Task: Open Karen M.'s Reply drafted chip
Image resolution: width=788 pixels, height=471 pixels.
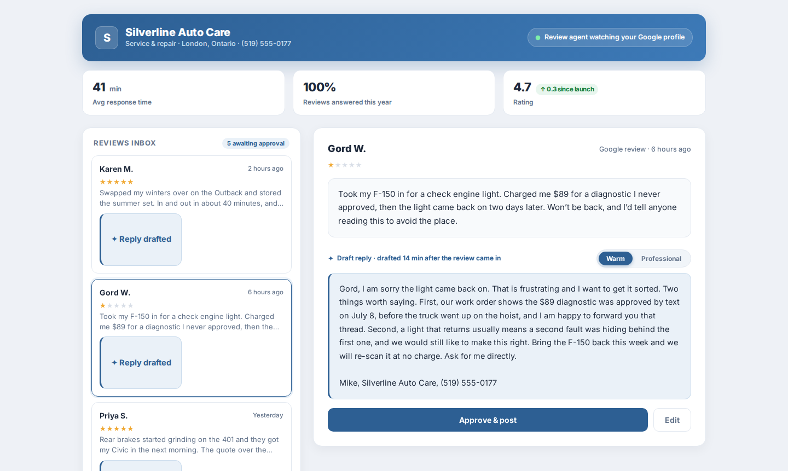Action: pyautogui.click(x=141, y=240)
